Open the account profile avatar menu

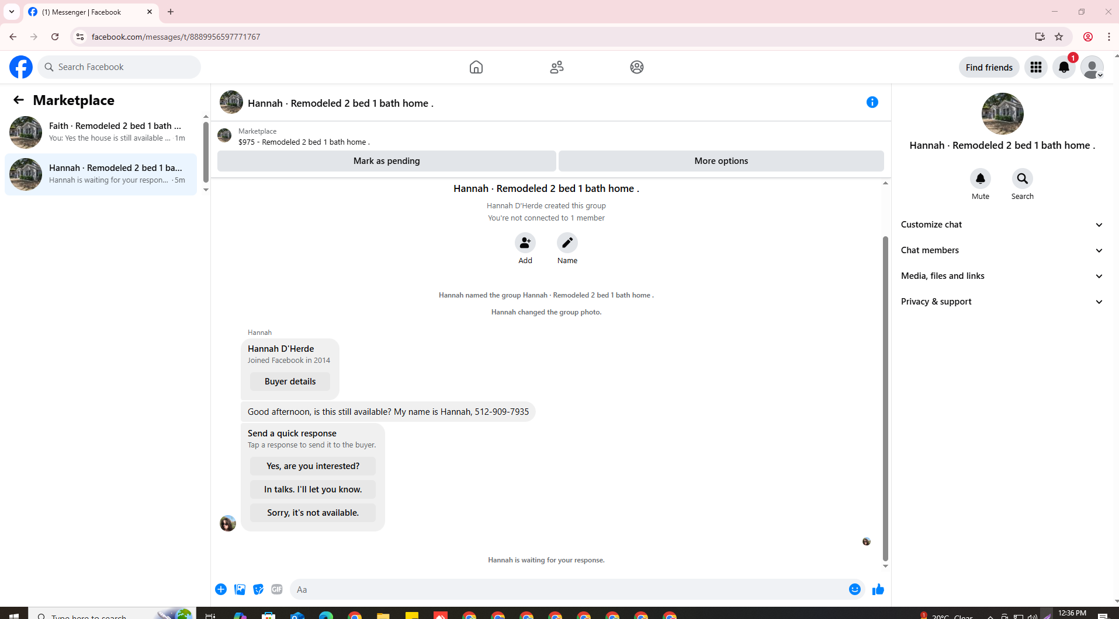pos(1092,67)
